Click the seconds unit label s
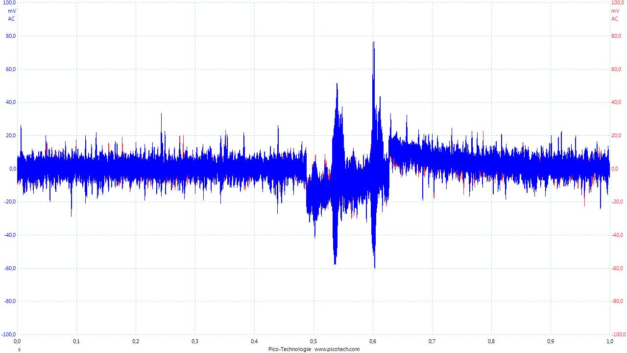 point(19,349)
